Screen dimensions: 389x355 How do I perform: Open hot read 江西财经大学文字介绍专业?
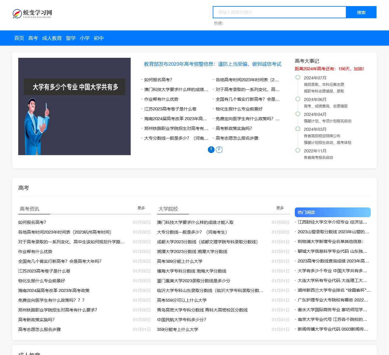pos(332,222)
